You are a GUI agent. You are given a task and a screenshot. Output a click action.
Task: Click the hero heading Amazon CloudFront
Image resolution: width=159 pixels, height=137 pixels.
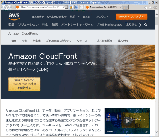click(x=43, y=56)
